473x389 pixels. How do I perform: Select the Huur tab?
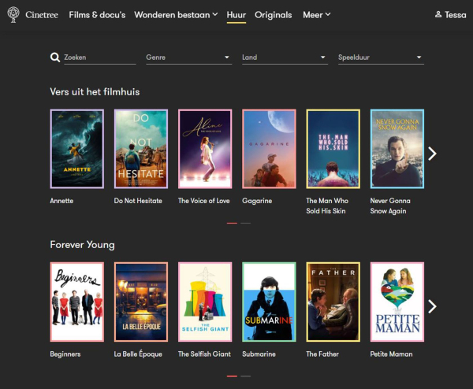(x=236, y=15)
